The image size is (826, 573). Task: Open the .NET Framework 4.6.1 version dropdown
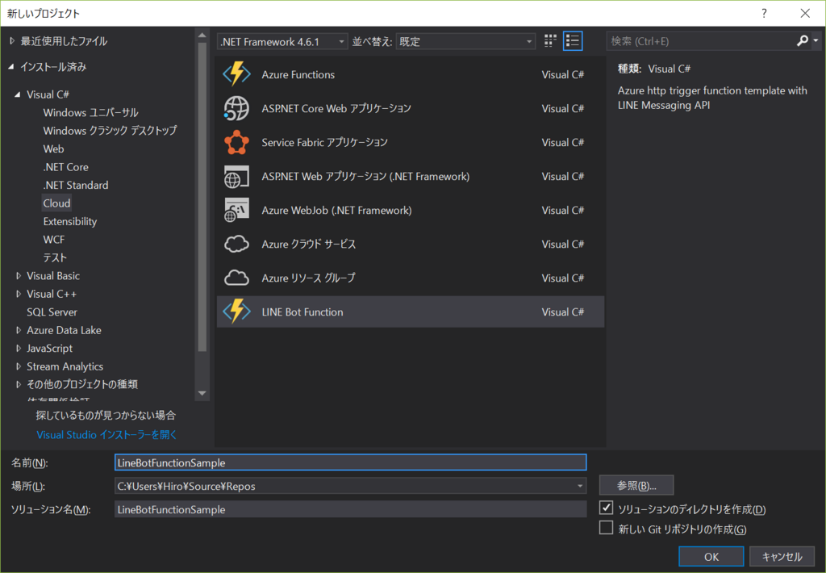coord(282,42)
